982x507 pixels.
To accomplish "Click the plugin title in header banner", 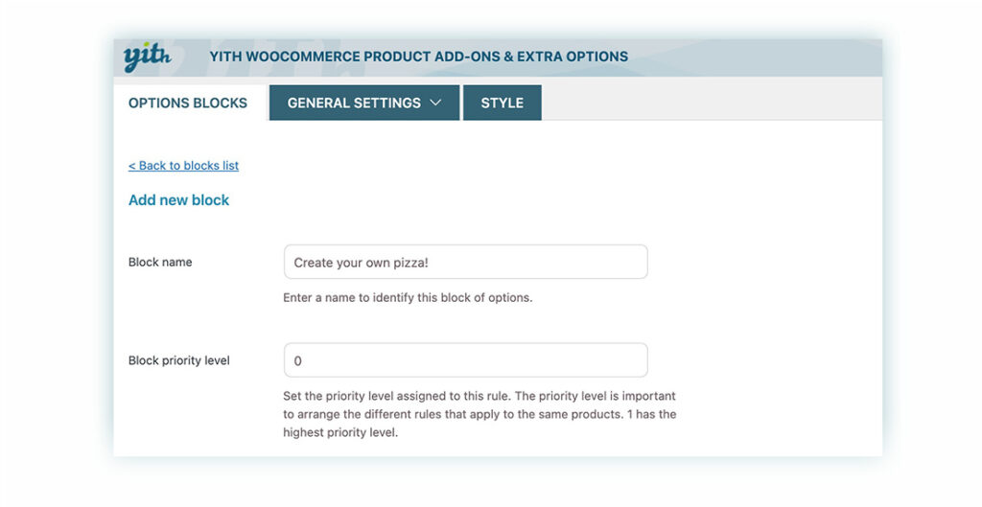I will pos(418,57).
